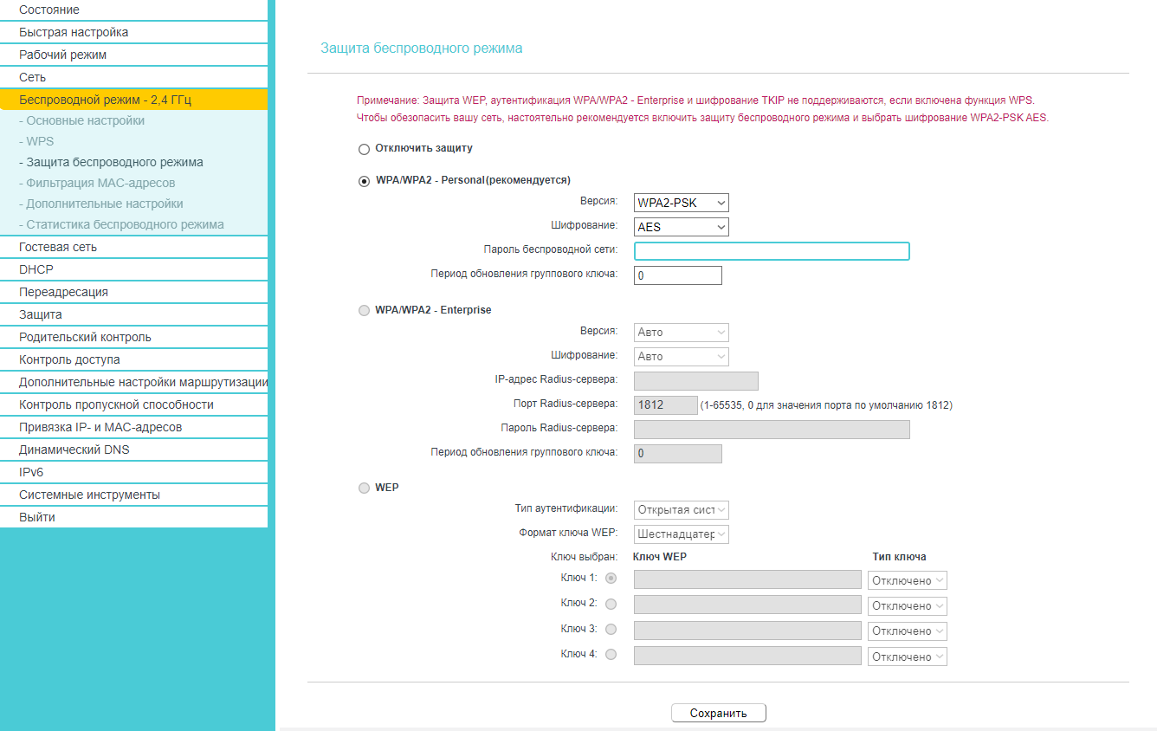Screen dimensions: 1157x731
Task: Open the 'Системные инструменты' menu item
Action: point(133,495)
